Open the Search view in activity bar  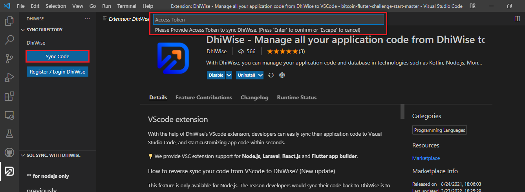[9, 40]
